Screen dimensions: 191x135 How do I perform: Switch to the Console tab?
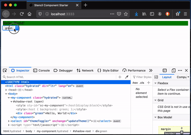pyautogui.click(x=41, y=70)
